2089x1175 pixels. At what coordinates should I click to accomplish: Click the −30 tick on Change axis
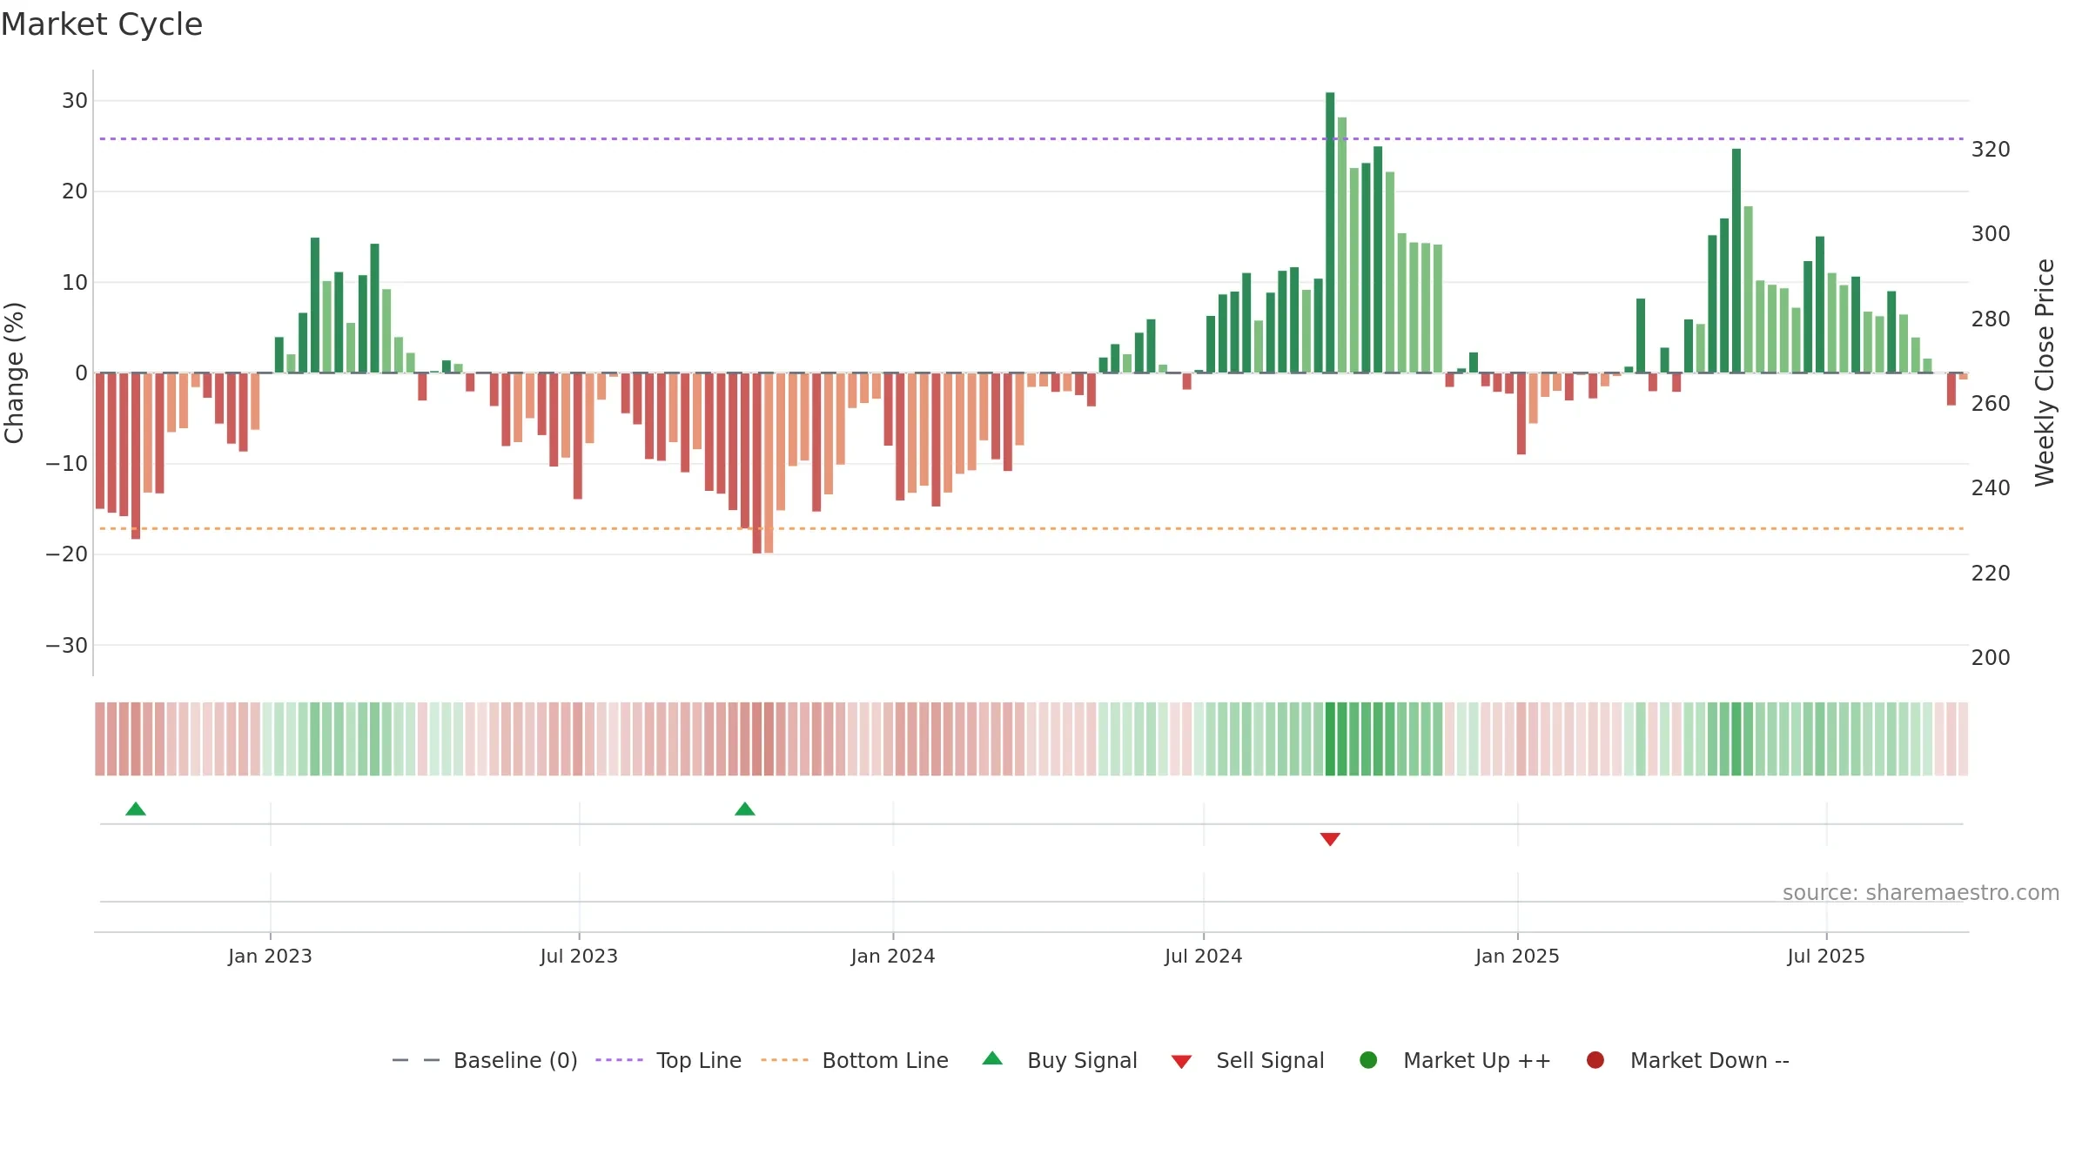click(x=67, y=646)
